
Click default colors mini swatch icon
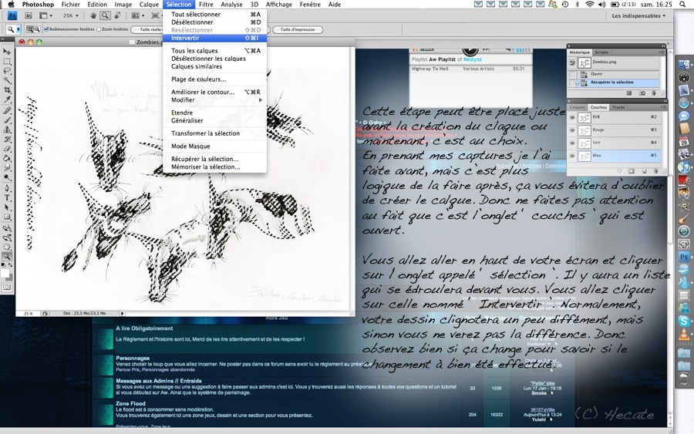tap(4, 265)
